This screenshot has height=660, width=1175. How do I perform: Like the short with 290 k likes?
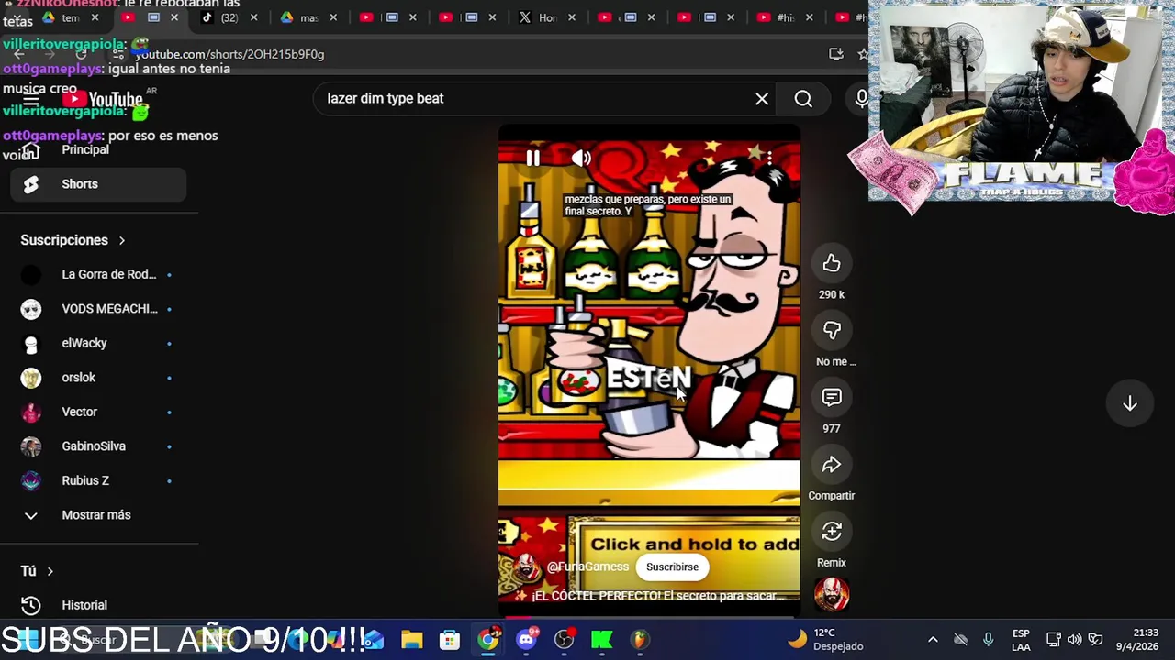click(x=832, y=264)
